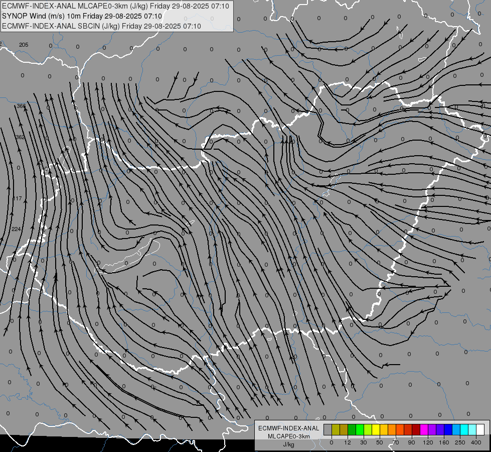Pick the bright cyan legend swatch

coord(464,429)
